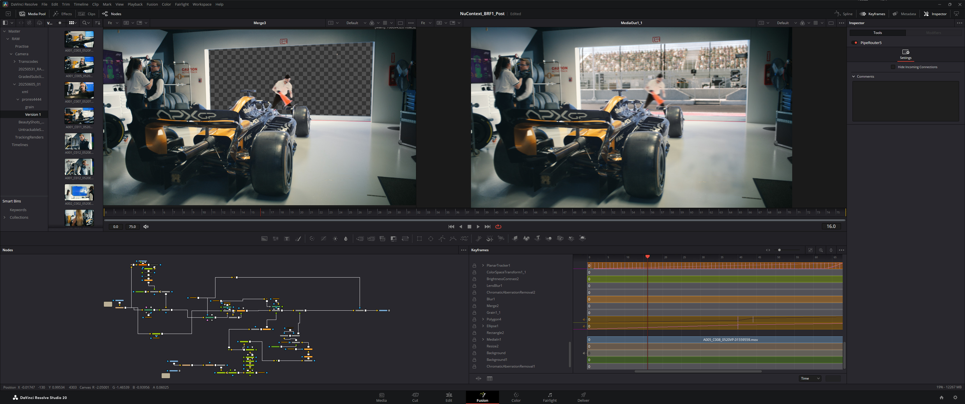Expand the Transcodes folder
Viewport: 965px width, 404px height.
14,61
